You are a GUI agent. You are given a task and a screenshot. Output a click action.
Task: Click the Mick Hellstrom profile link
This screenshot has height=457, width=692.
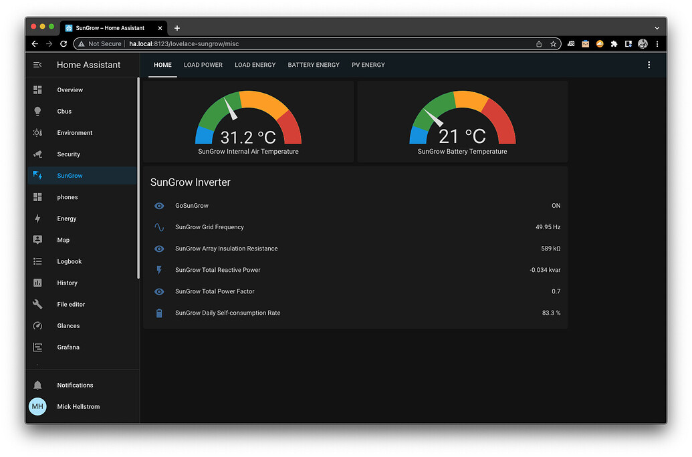tap(78, 406)
